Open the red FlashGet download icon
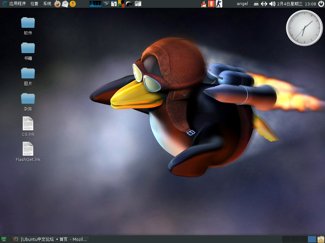Image resolution: width=325 pixels, height=243 pixels. pyautogui.click(x=211, y=4)
